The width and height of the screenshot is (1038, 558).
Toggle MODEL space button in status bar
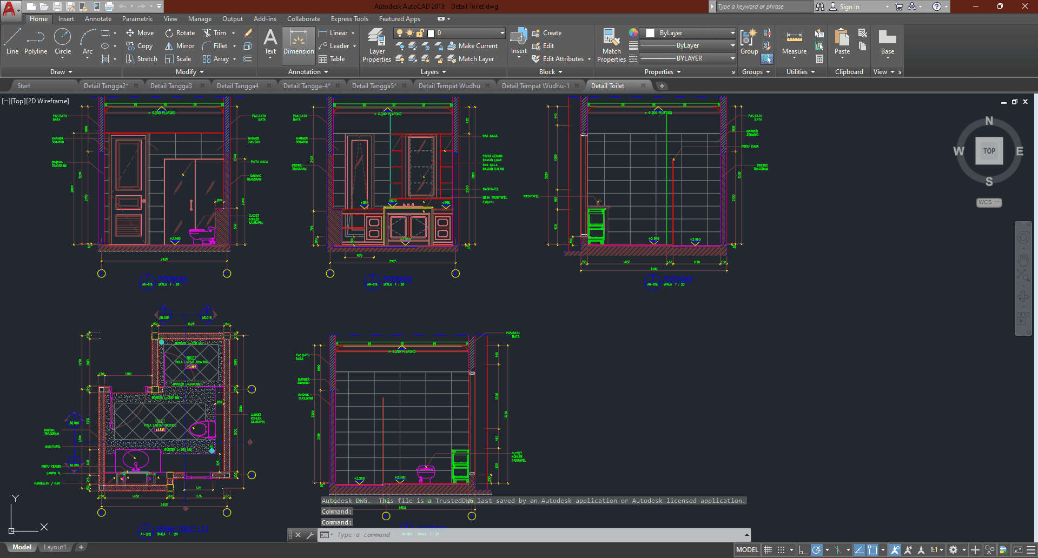click(747, 550)
